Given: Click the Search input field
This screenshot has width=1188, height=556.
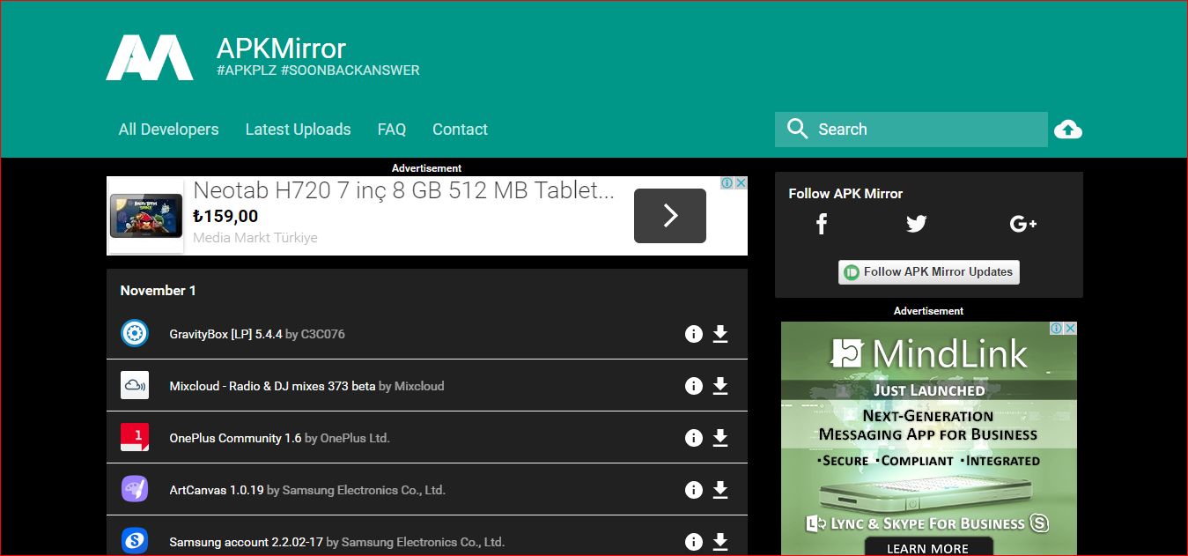Looking at the screenshot, I should point(911,130).
